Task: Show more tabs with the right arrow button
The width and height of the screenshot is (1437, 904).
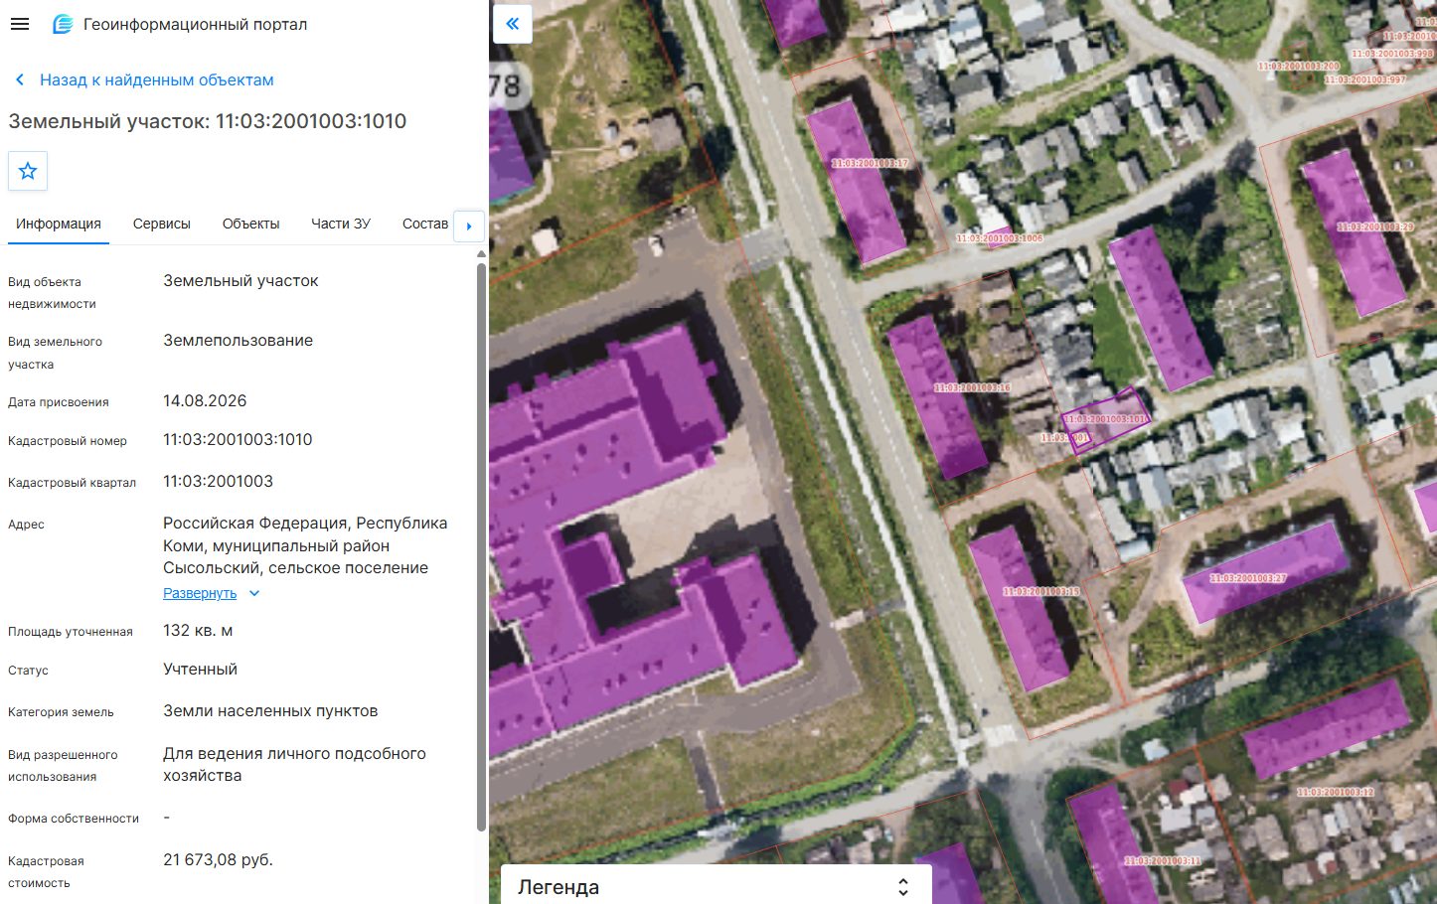Action: [469, 226]
